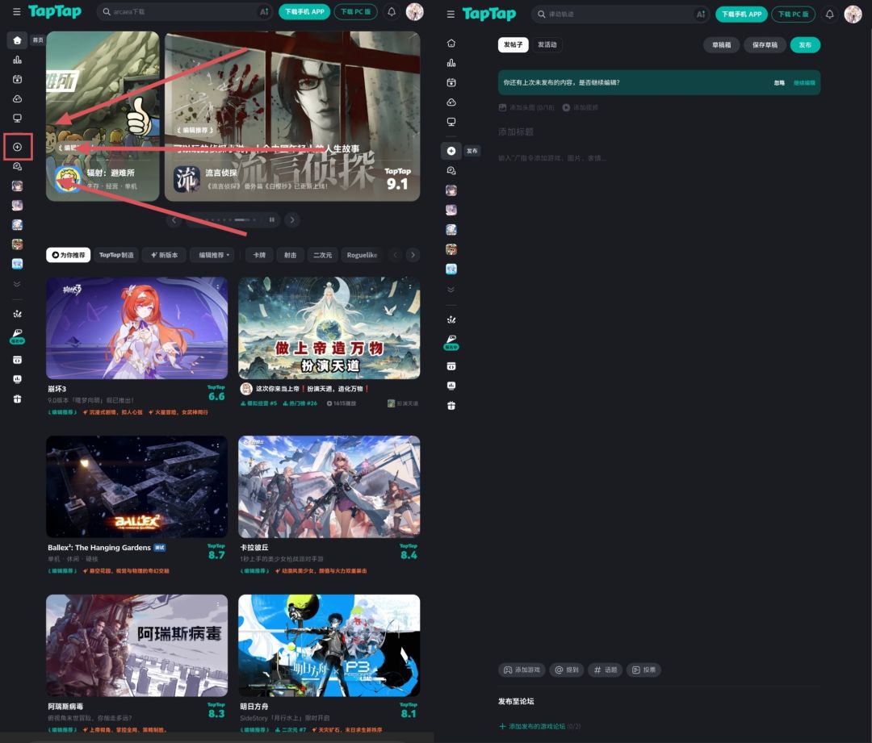Viewport: 872px width, 743px height.
Task: Select the 卡牌 category tab
Action: pyautogui.click(x=260, y=255)
